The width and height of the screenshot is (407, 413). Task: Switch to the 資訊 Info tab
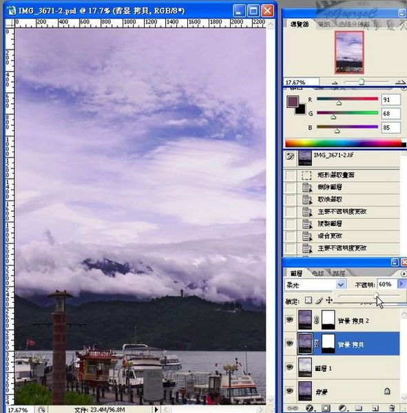(x=324, y=25)
